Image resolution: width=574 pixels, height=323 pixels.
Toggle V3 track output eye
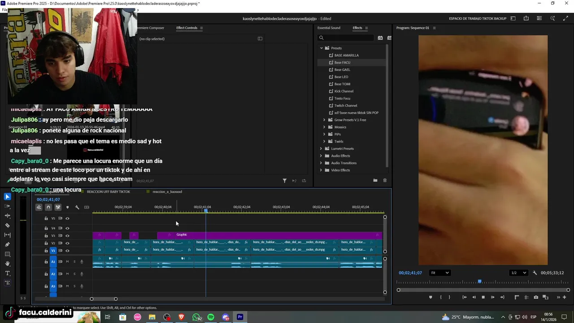[67, 236]
